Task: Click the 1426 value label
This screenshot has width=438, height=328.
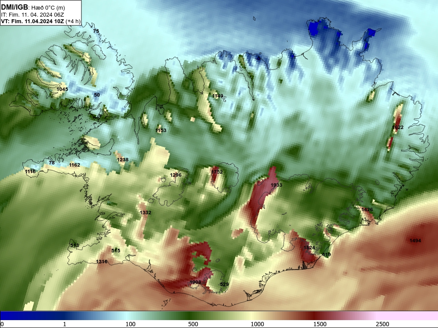Action: [367, 209]
